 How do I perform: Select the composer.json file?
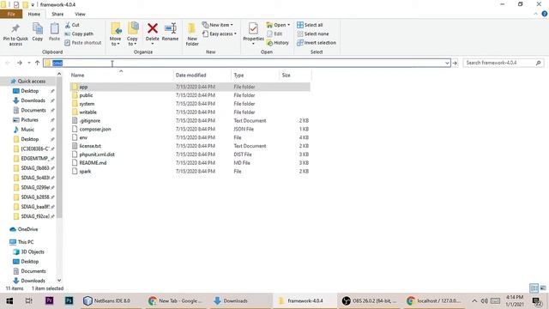tap(190, 129)
